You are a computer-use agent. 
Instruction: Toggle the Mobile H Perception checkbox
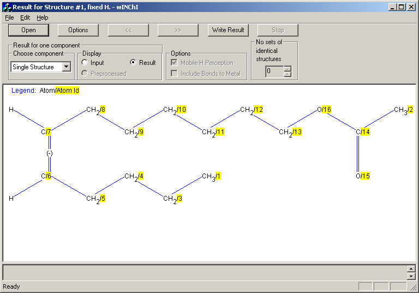pos(174,63)
